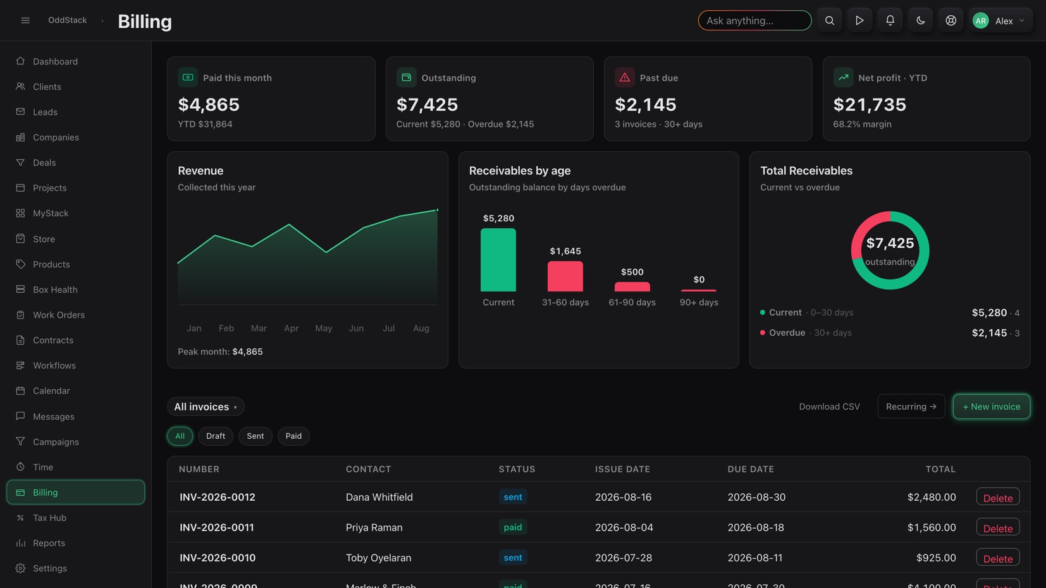Open notifications via the bell icon
Image resolution: width=1046 pixels, height=588 pixels.
tap(890, 20)
